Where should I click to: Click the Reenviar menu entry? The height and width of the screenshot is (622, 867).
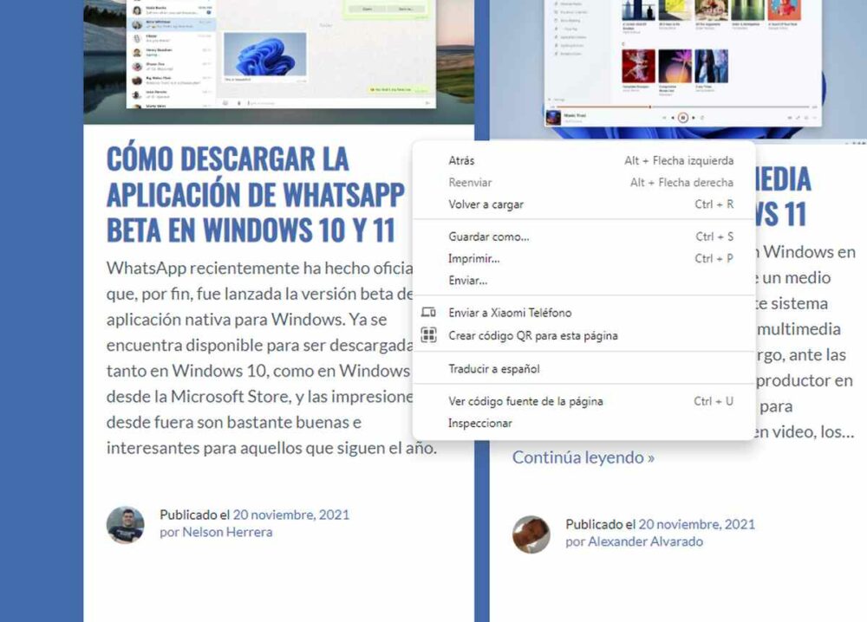(x=583, y=183)
